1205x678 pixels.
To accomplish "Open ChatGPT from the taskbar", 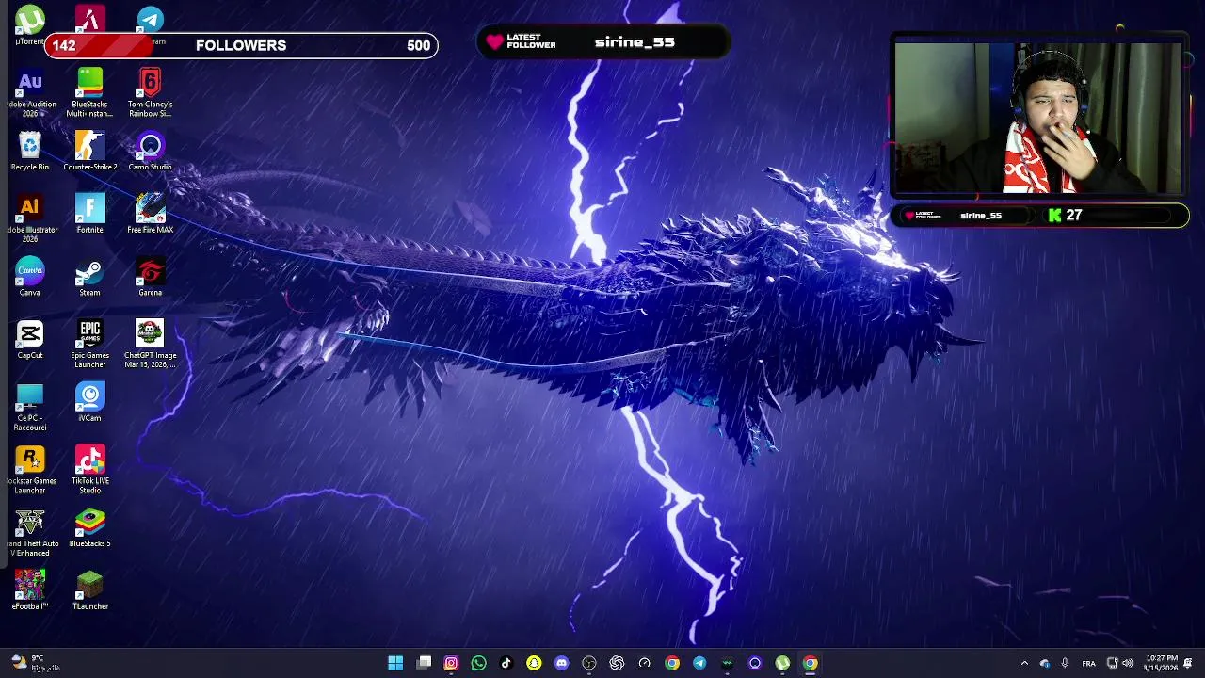I will tap(617, 663).
